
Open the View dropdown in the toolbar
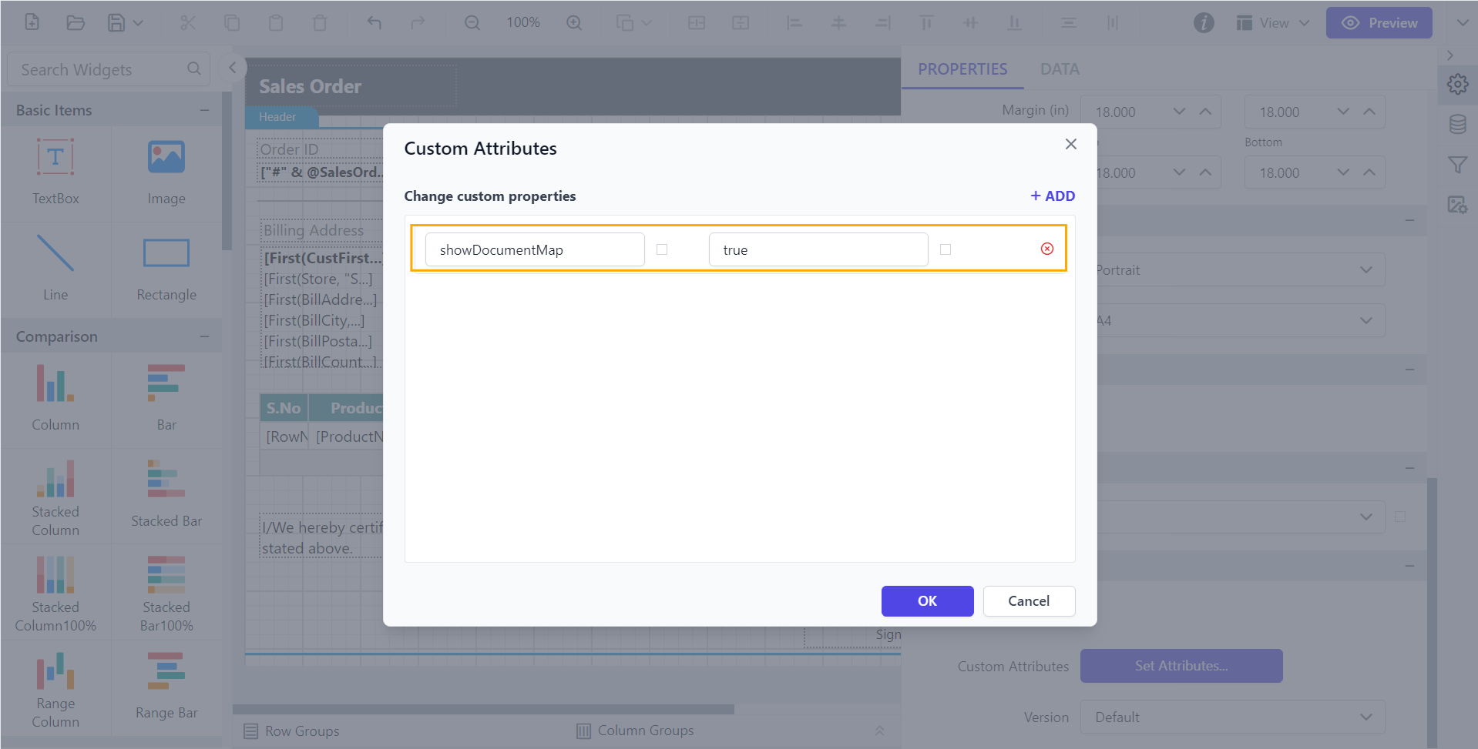1271,22
